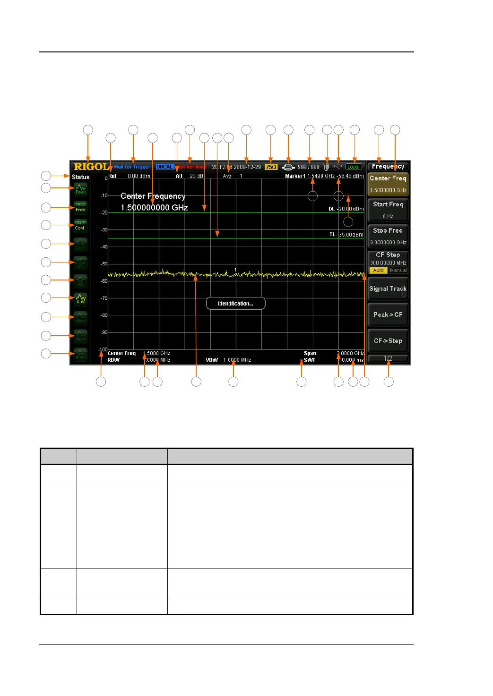The image size is (493, 696).
Task: Click the Identification... message box
Action: (235, 304)
